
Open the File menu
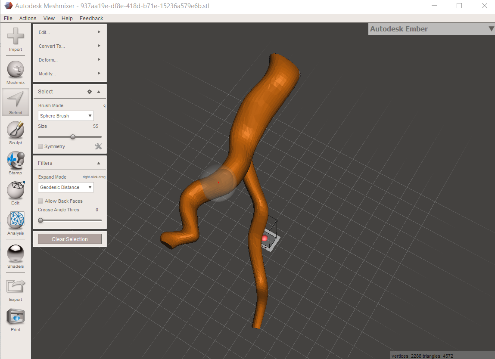[8, 19]
